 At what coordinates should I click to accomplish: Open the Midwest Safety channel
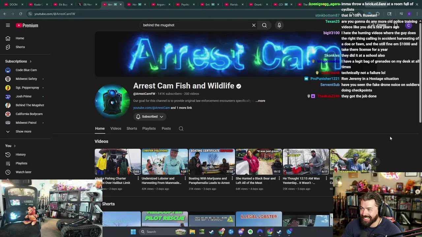pos(26,79)
